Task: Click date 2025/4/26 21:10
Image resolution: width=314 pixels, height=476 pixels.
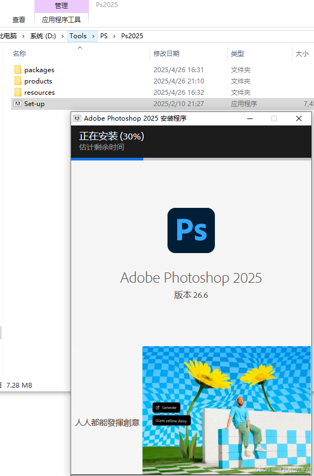Action: click(x=179, y=81)
